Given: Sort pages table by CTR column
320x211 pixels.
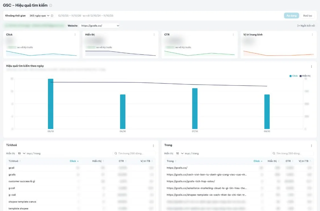Looking at the screenshot, I should click(289, 161).
